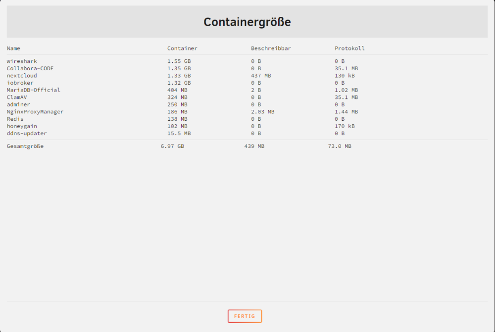Click adminer's 0 B writable value

(x=256, y=104)
